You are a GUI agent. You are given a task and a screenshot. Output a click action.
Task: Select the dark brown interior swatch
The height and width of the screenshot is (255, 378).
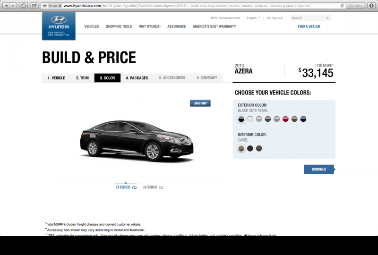point(259,148)
